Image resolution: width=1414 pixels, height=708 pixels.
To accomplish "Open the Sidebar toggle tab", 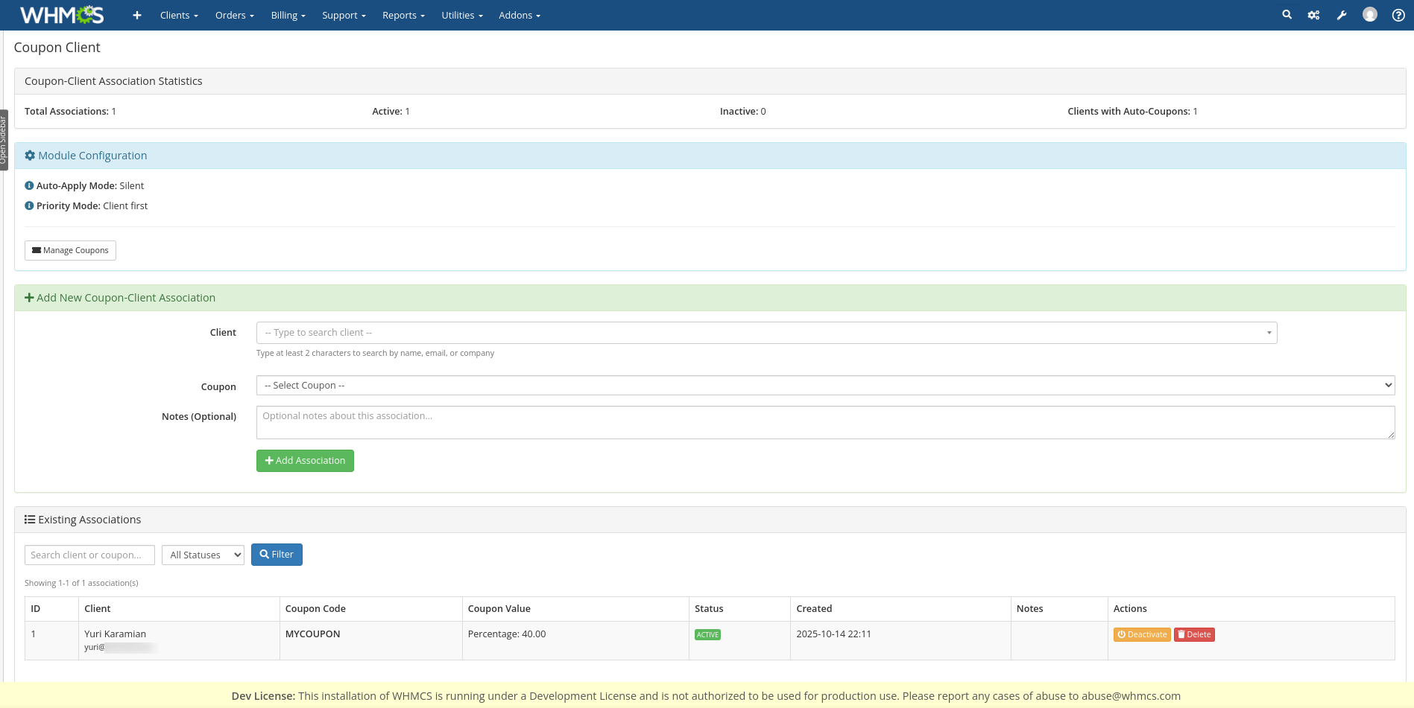I will coord(4,140).
